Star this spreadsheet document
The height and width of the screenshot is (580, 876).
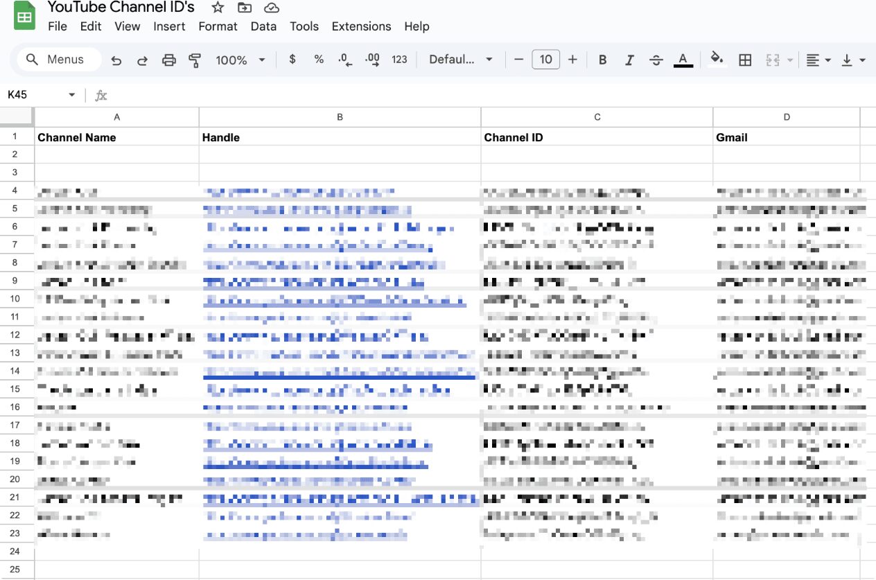click(x=218, y=8)
